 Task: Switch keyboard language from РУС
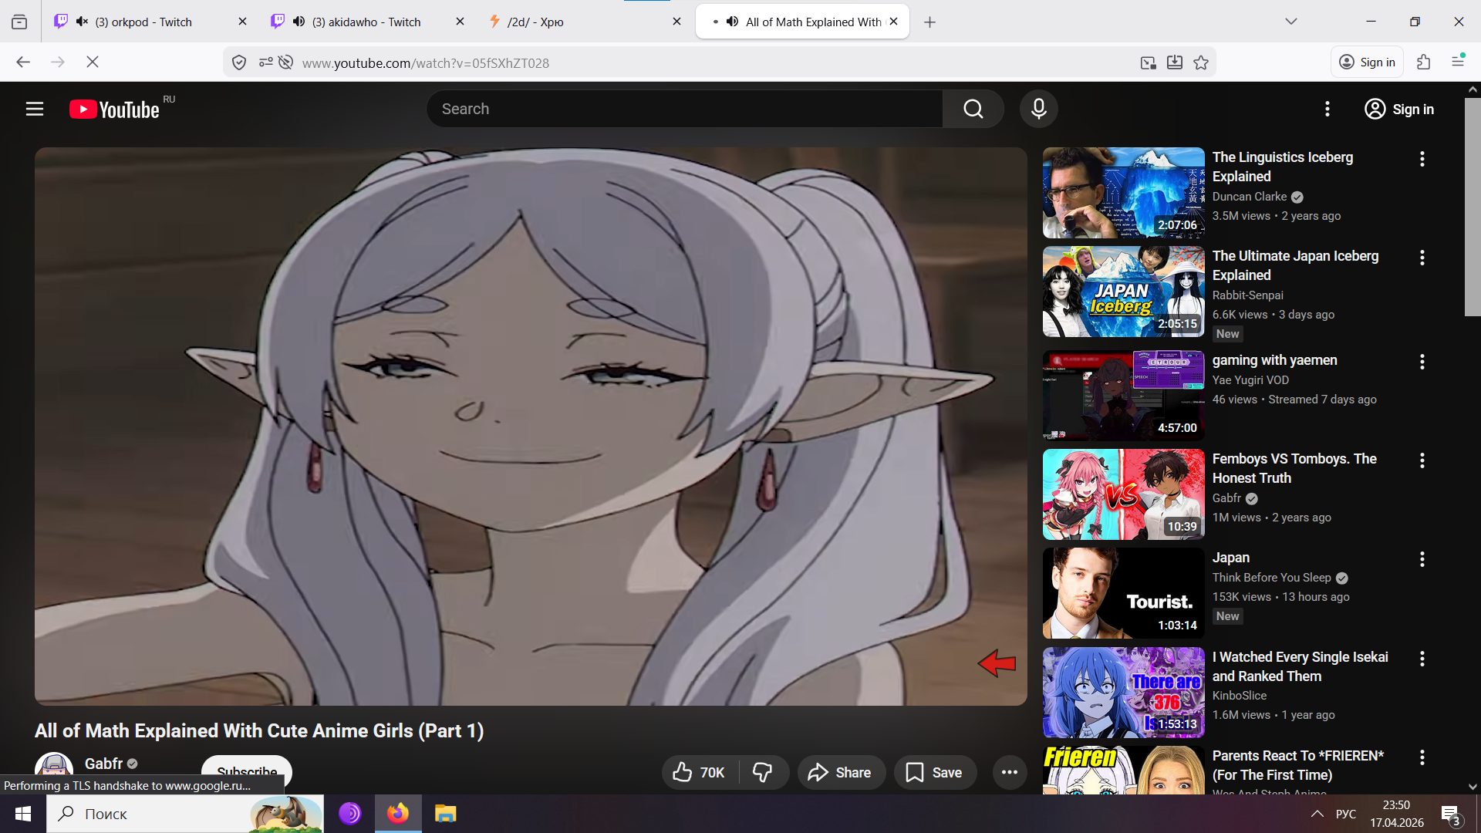pos(1346,814)
